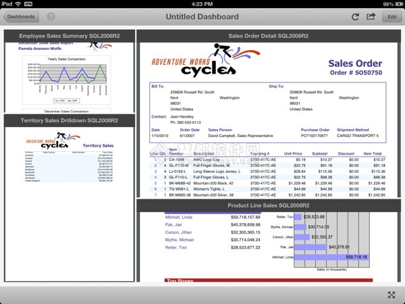Select the Women's Tights, L description
This screenshot has height=304, width=405.
209,189
